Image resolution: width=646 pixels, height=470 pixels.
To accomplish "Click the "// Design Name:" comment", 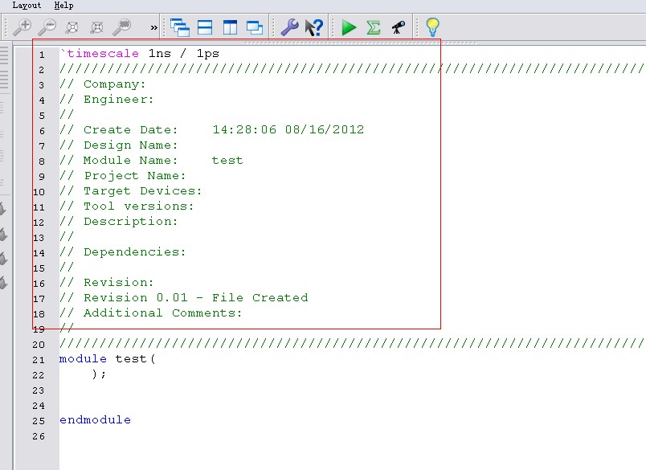I will point(119,145).
